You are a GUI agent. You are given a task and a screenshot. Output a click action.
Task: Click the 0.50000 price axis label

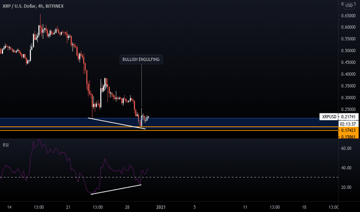coord(348,50)
